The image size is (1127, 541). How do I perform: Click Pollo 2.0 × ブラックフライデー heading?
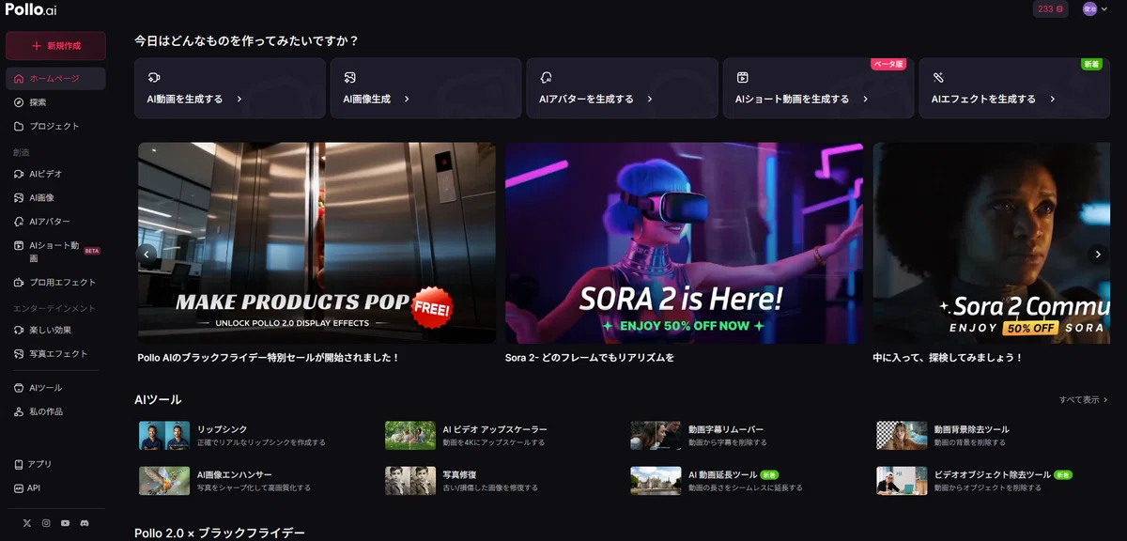[220, 533]
